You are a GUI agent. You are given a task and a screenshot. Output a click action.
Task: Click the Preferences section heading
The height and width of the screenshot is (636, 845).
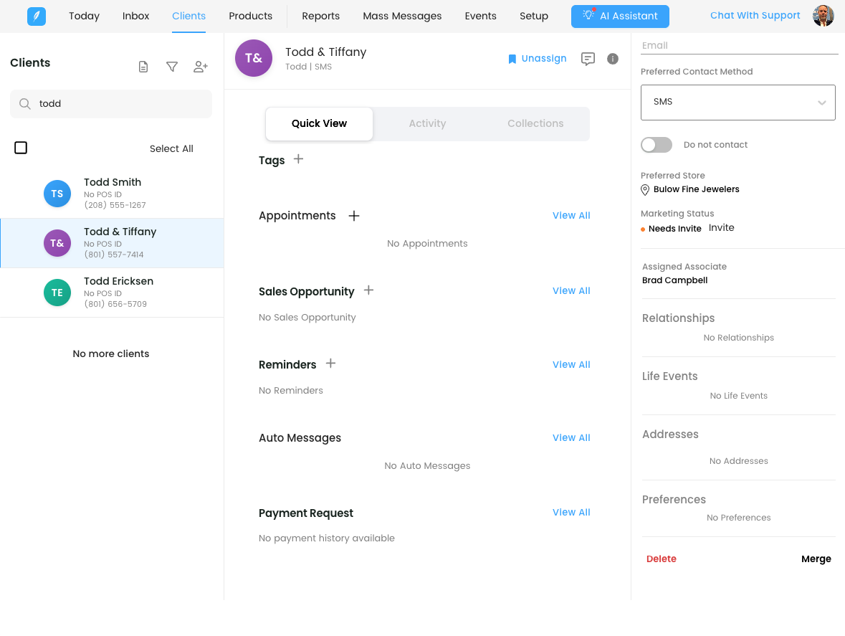pyautogui.click(x=674, y=500)
